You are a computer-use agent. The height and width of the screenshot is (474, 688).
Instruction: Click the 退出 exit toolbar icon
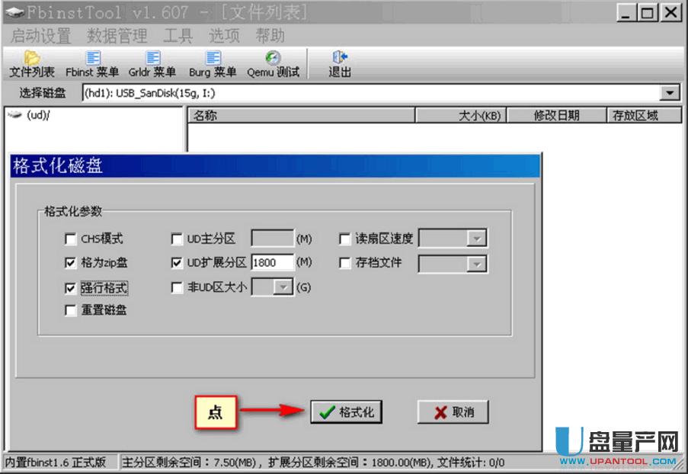pos(340,64)
